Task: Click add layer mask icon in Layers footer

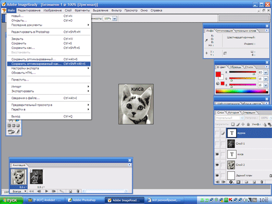Action: 238,182
